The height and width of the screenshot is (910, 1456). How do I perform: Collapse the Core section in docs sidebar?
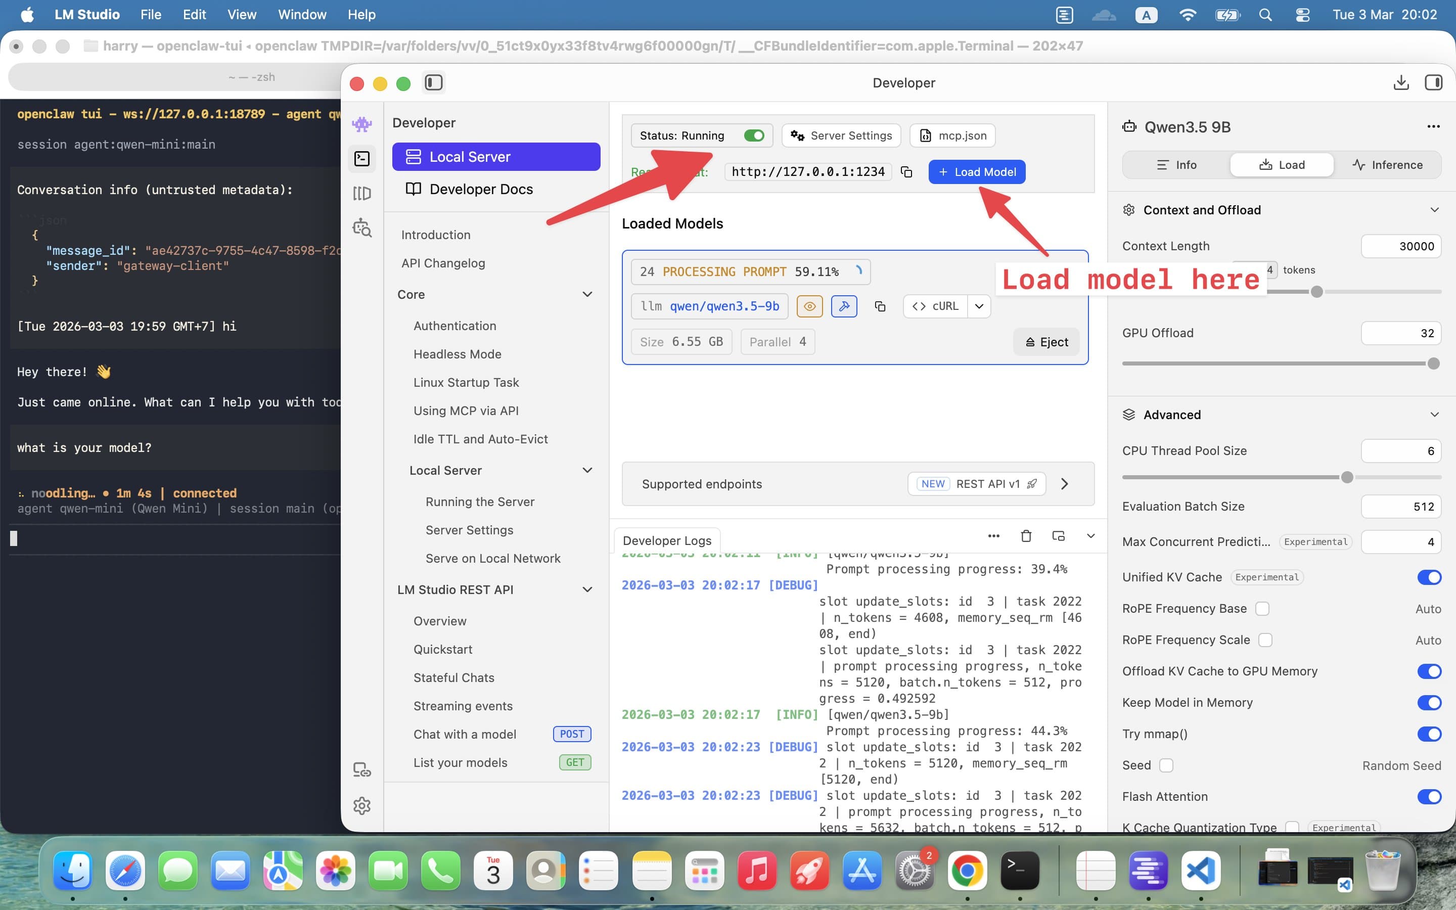(587, 294)
